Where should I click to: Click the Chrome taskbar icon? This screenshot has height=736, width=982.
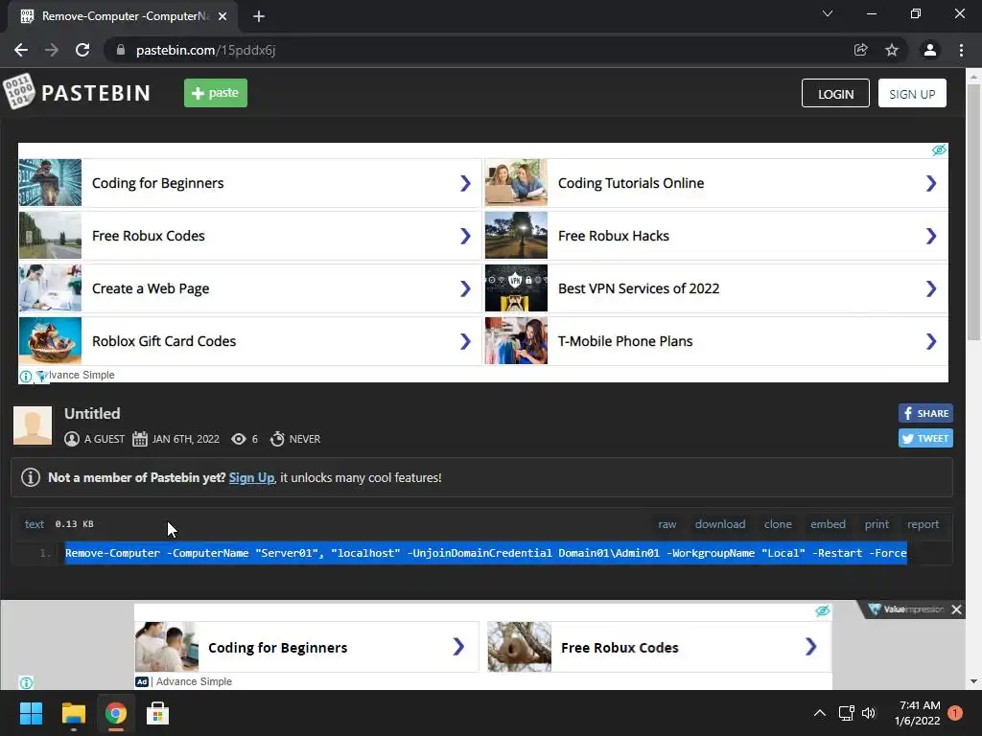115,713
